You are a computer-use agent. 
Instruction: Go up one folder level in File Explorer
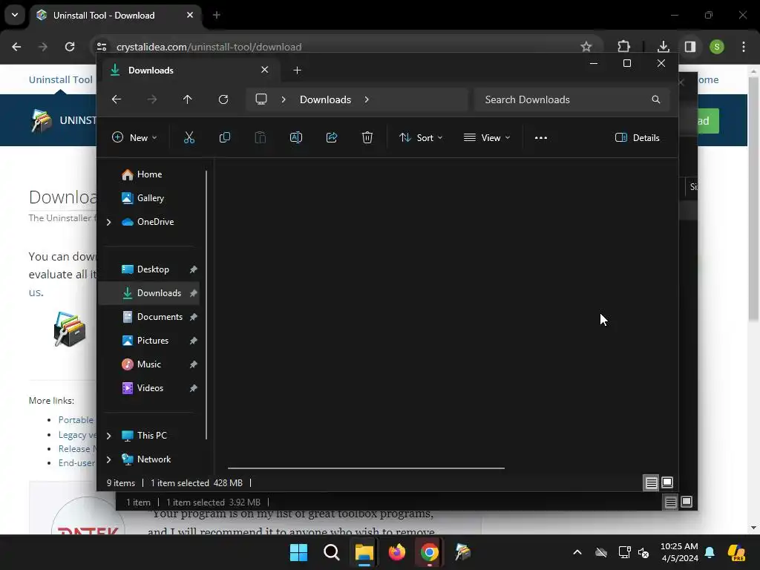point(188,99)
